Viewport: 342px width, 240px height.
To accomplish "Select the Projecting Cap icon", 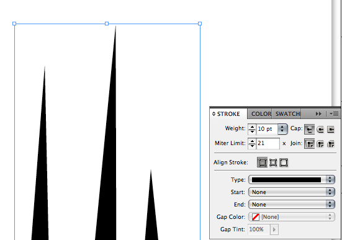I will click(x=331, y=130).
